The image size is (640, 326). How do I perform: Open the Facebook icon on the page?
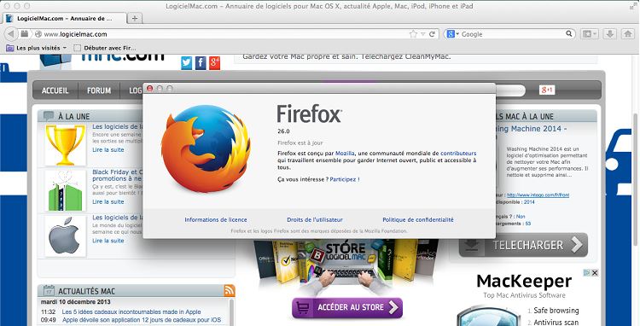click(x=201, y=62)
